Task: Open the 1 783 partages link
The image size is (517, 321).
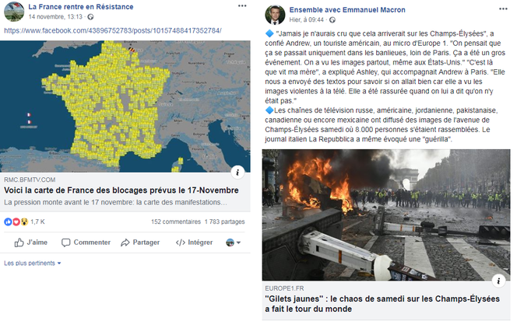Action: coord(224,222)
